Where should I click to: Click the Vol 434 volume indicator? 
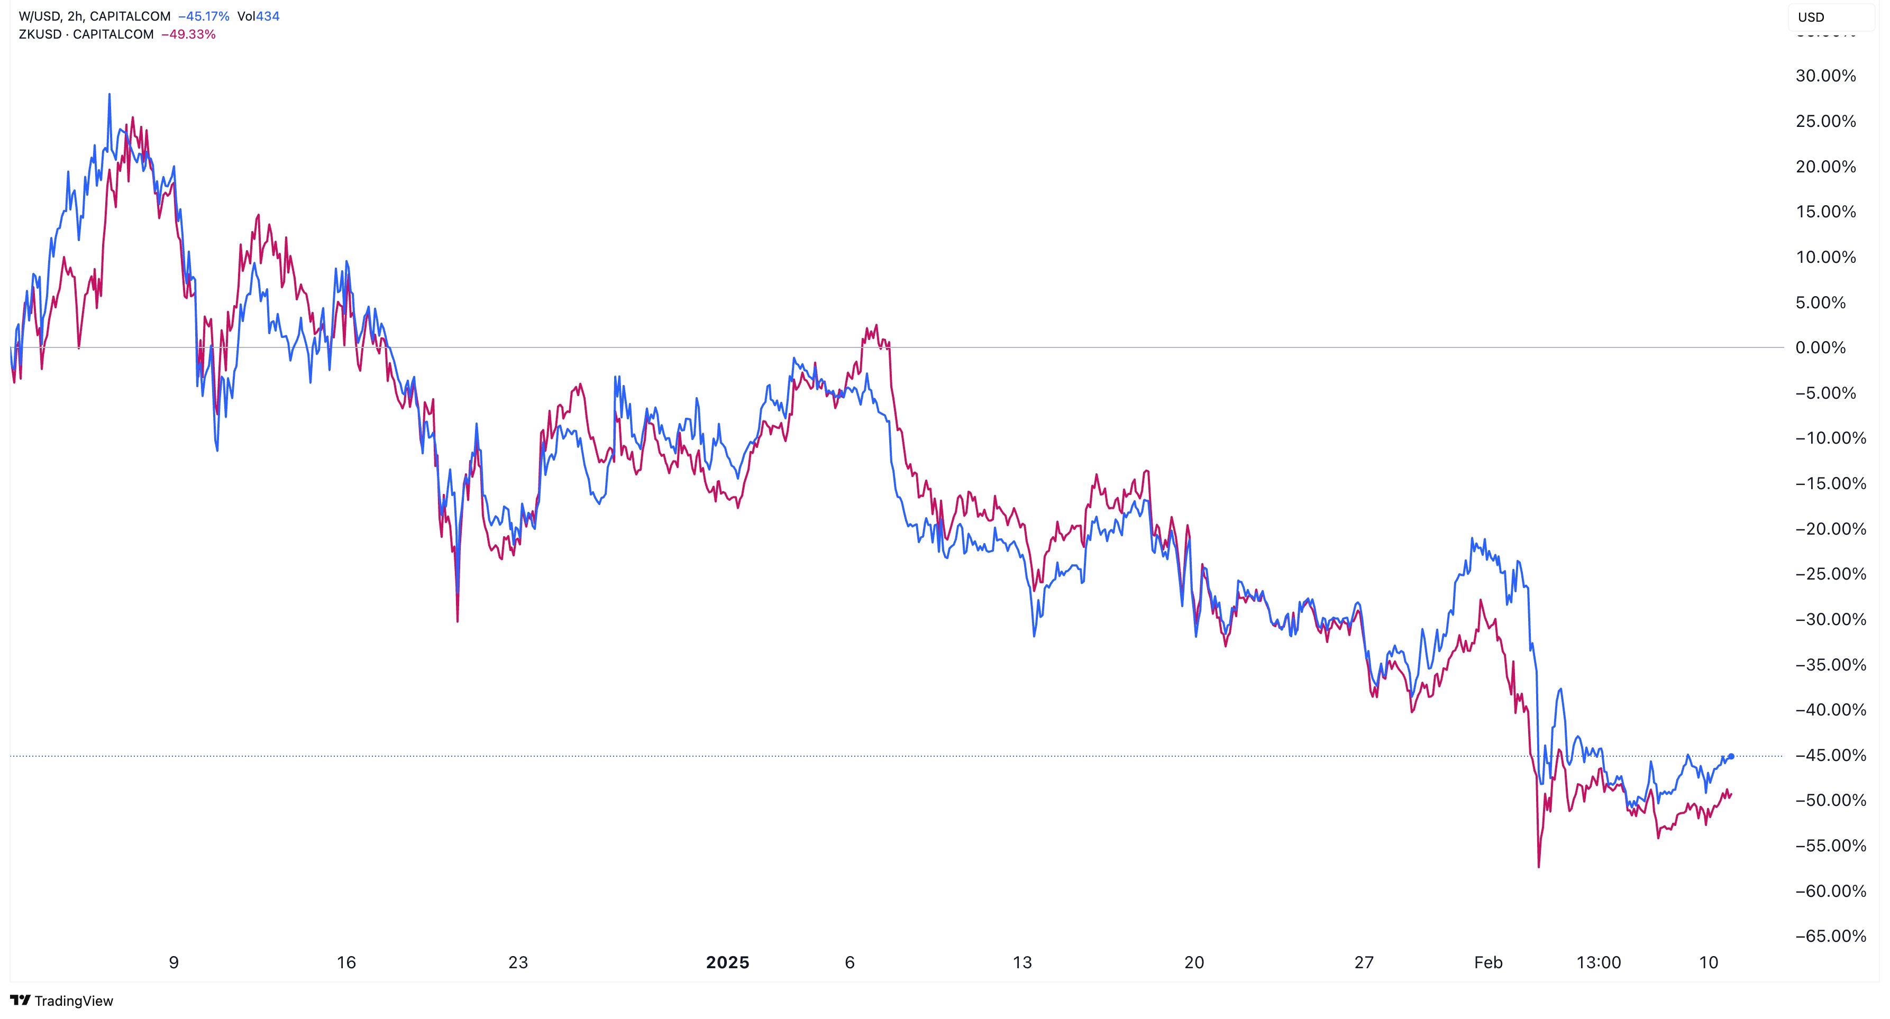pyautogui.click(x=258, y=16)
